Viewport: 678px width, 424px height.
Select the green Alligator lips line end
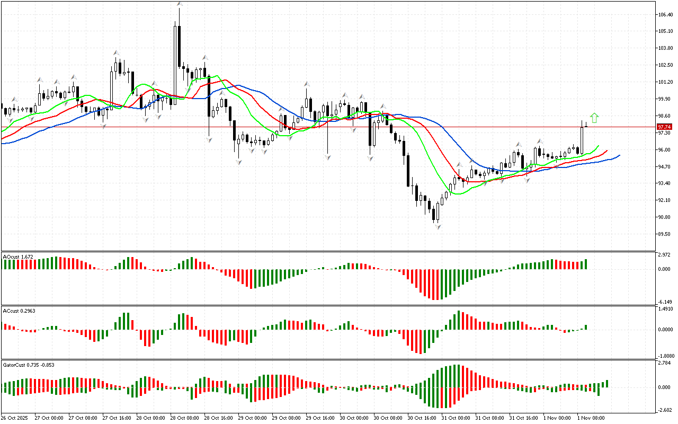point(599,145)
